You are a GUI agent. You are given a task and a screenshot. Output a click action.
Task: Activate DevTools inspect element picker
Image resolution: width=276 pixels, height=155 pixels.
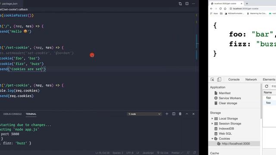212,79
